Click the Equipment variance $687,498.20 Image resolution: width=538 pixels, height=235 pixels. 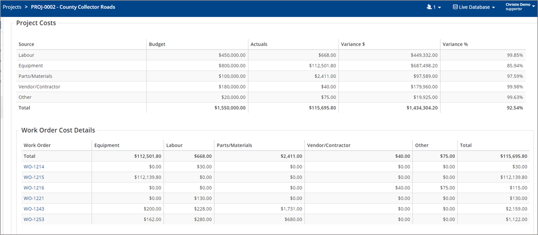424,65
